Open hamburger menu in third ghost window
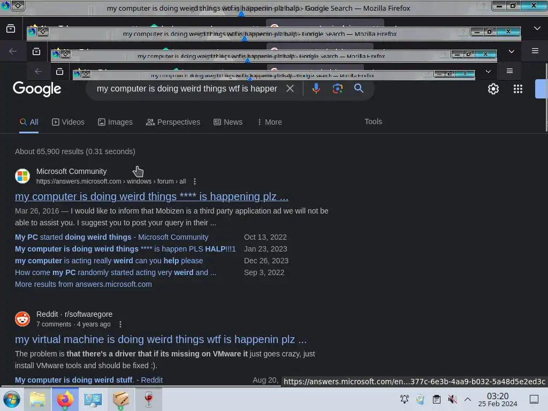Viewport: 548px width, 411px height. [x=509, y=71]
